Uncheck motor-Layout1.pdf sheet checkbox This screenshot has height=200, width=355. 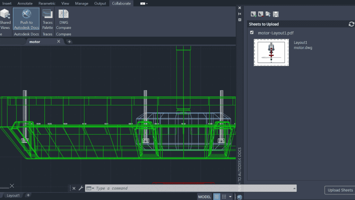click(252, 33)
